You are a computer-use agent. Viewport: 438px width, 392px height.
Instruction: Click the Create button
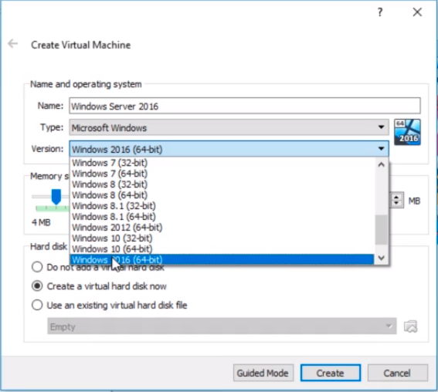click(331, 373)
